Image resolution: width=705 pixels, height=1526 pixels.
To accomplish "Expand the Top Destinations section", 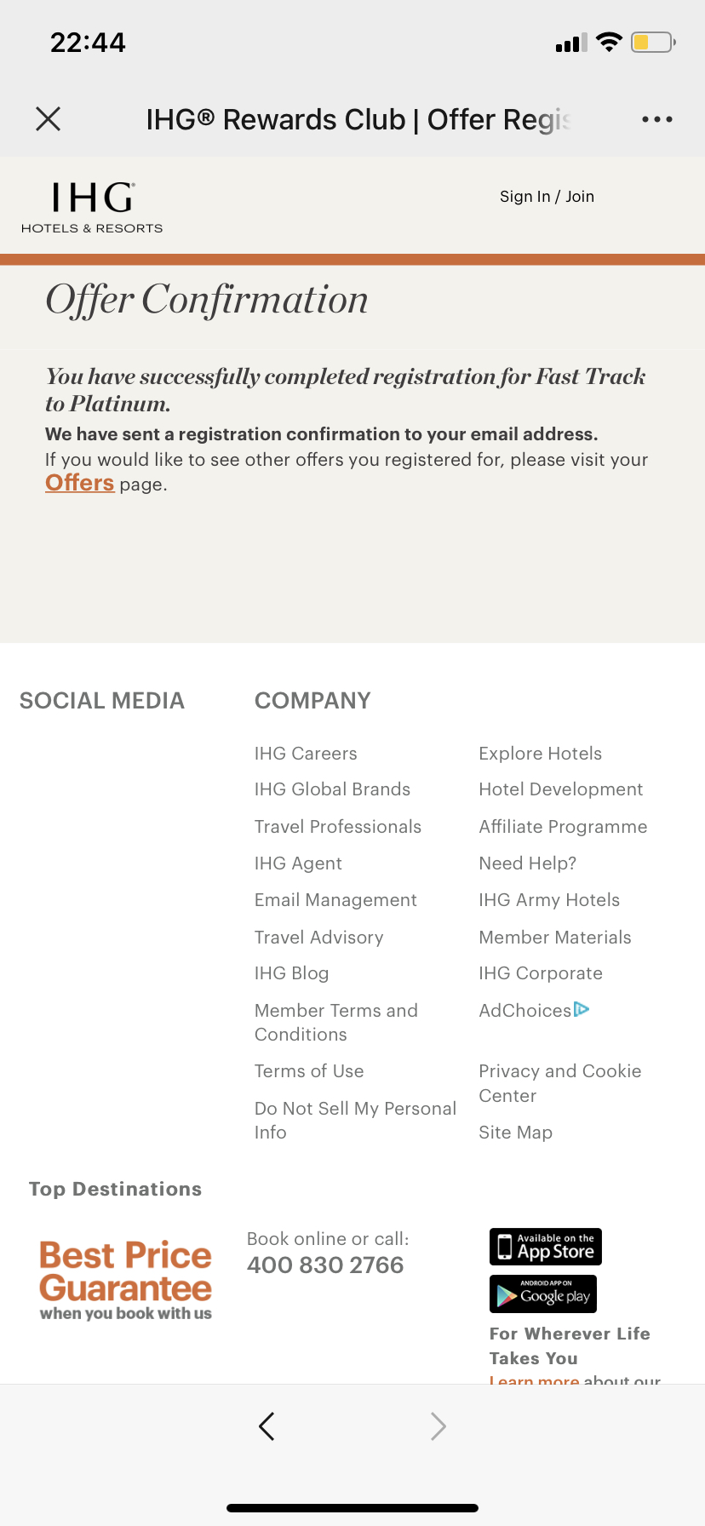I will coord(116,1189).
